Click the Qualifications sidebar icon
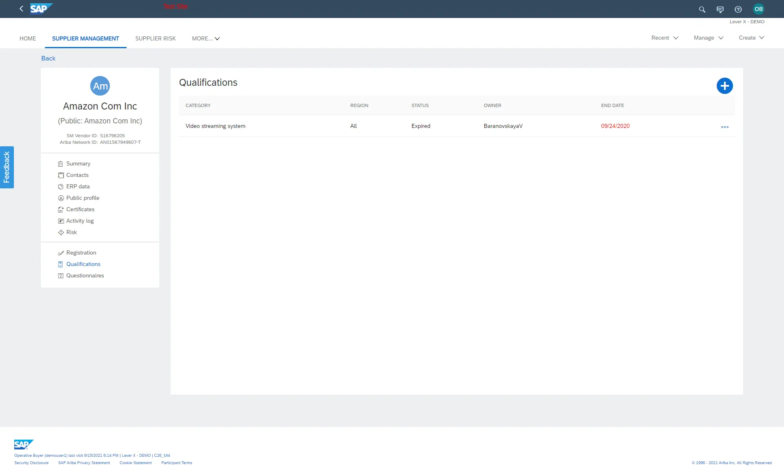Screen dimensions: 784x467 (x=60, y=264)
